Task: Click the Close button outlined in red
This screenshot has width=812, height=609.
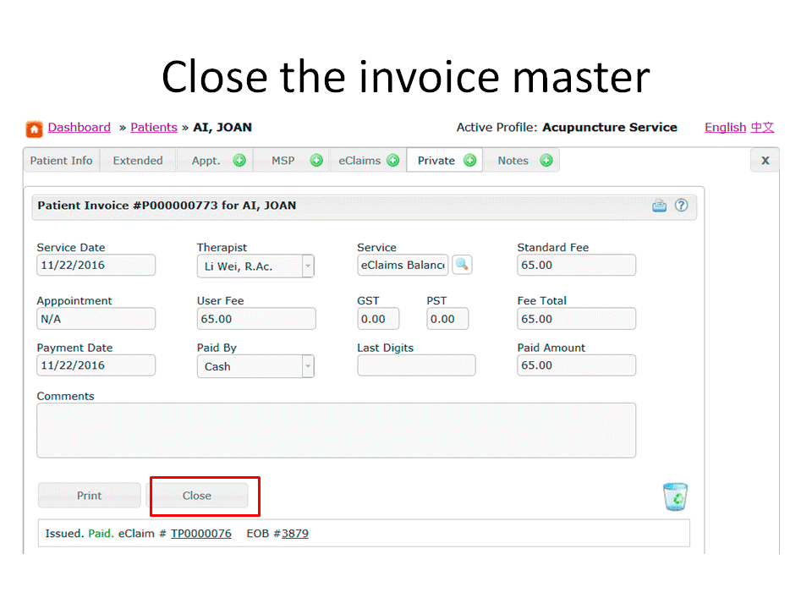Action: tap(195, 496)
